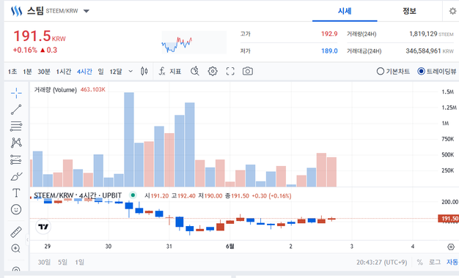This screenshot has width=459, height=278.
Task: Expand the time interval dropdown chevron
Action: pyautogui.click(x=131, y=71)
